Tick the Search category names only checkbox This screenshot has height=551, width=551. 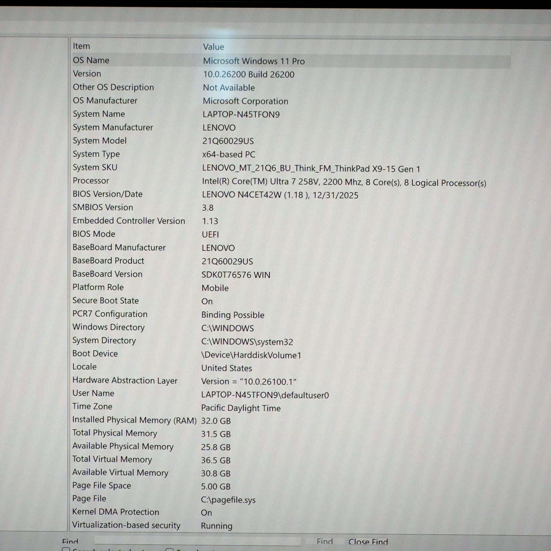(x=170, y=550)
